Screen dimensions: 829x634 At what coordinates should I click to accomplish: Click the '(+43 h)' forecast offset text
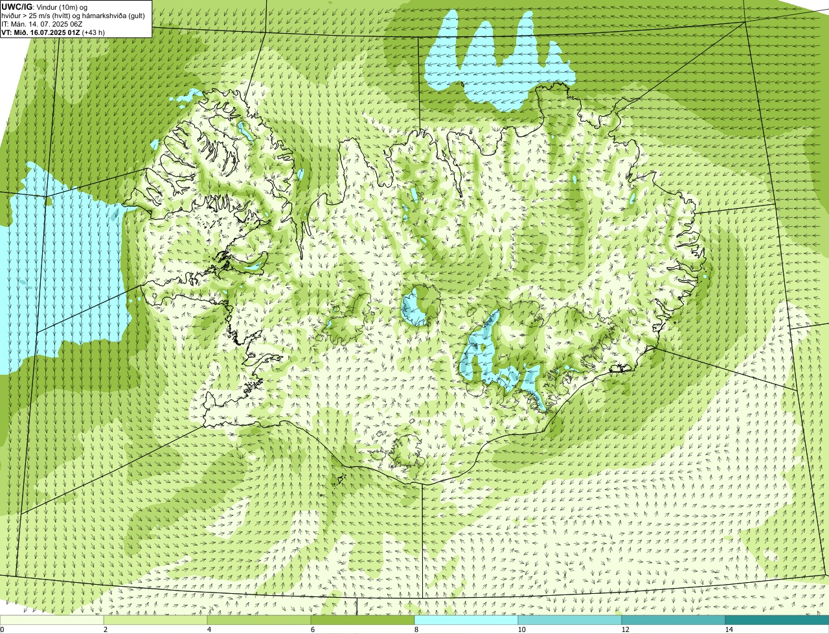pos(95,32)
